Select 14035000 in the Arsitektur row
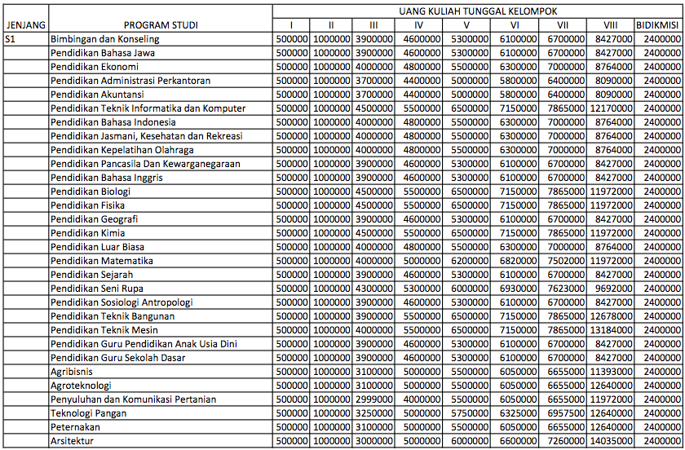 610,441
